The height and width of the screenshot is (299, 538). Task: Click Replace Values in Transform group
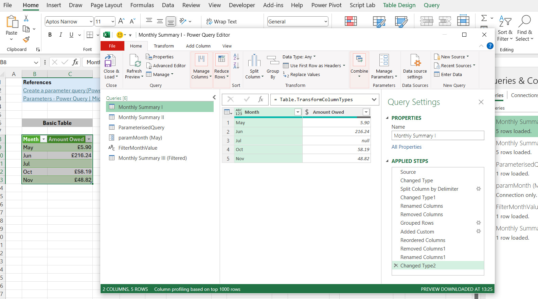(302, 74)
